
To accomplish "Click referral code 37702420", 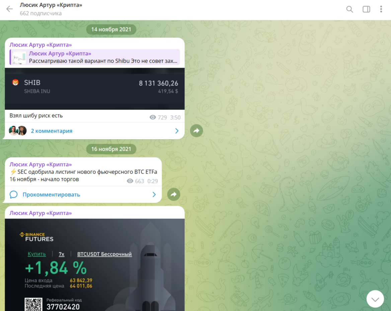I will pyautogui.click(x=63, y=307).
